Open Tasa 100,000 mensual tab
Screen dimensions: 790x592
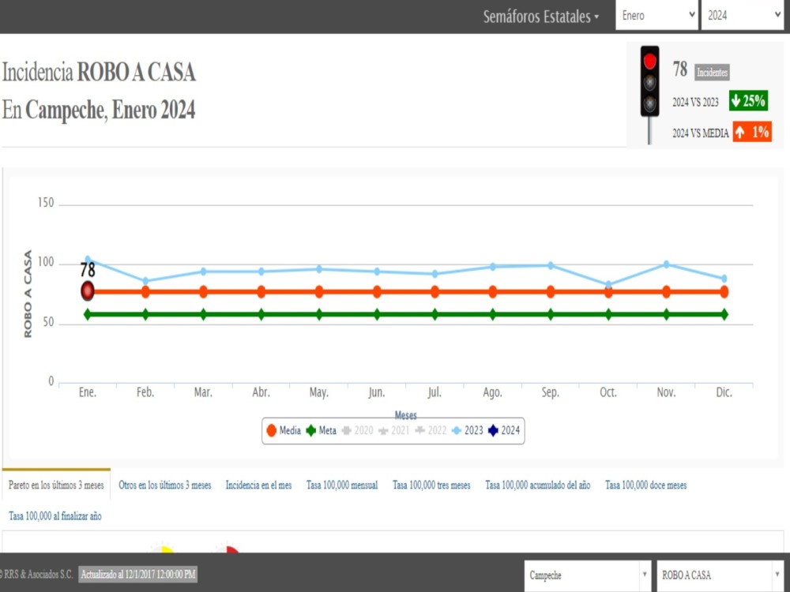[342, 485]
